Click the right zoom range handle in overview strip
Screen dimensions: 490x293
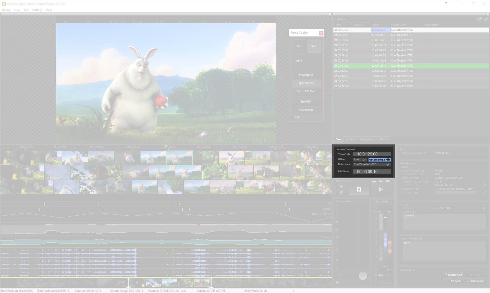(x=211, y=283)
